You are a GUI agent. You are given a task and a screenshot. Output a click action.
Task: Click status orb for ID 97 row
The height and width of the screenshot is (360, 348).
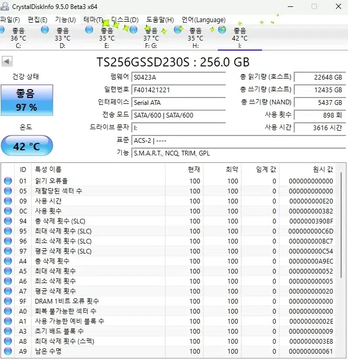(x=8, y=251)
